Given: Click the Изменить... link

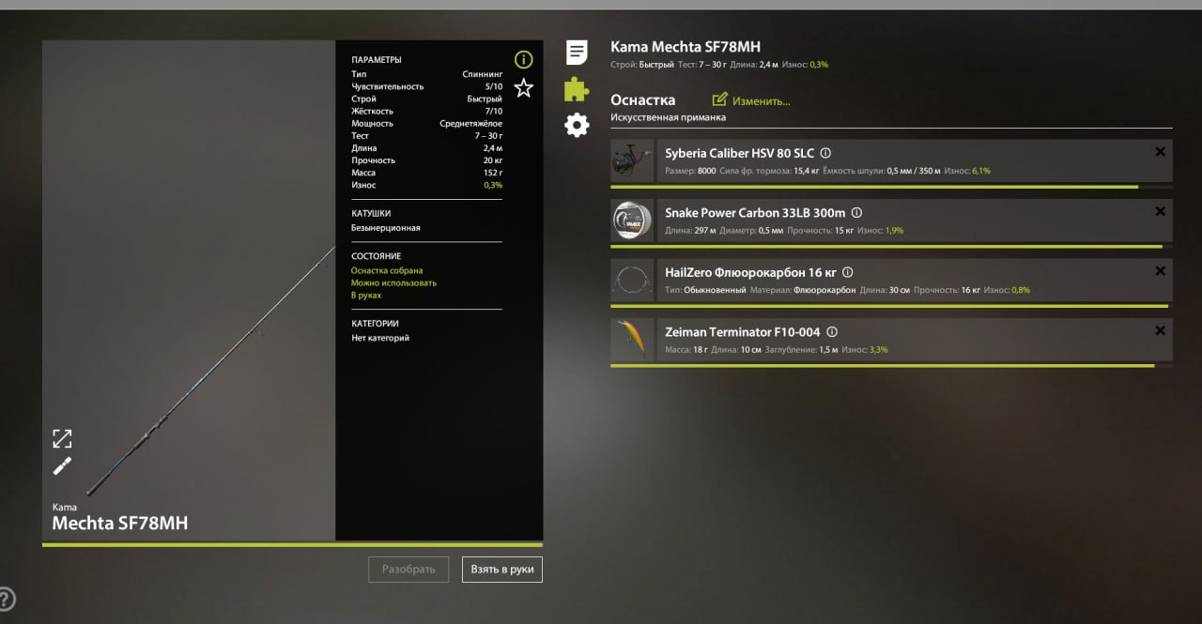Looking at the screenshot, I should click(x=762, y=100).
